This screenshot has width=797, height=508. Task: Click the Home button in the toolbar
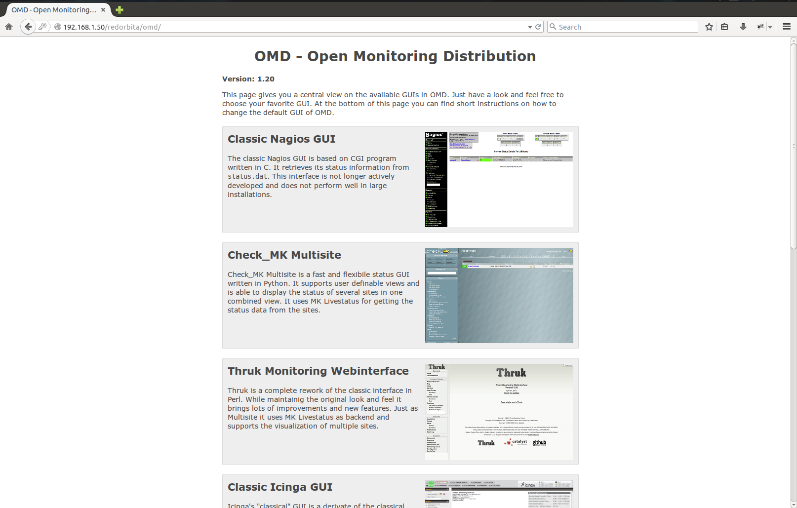pos(9,27)
